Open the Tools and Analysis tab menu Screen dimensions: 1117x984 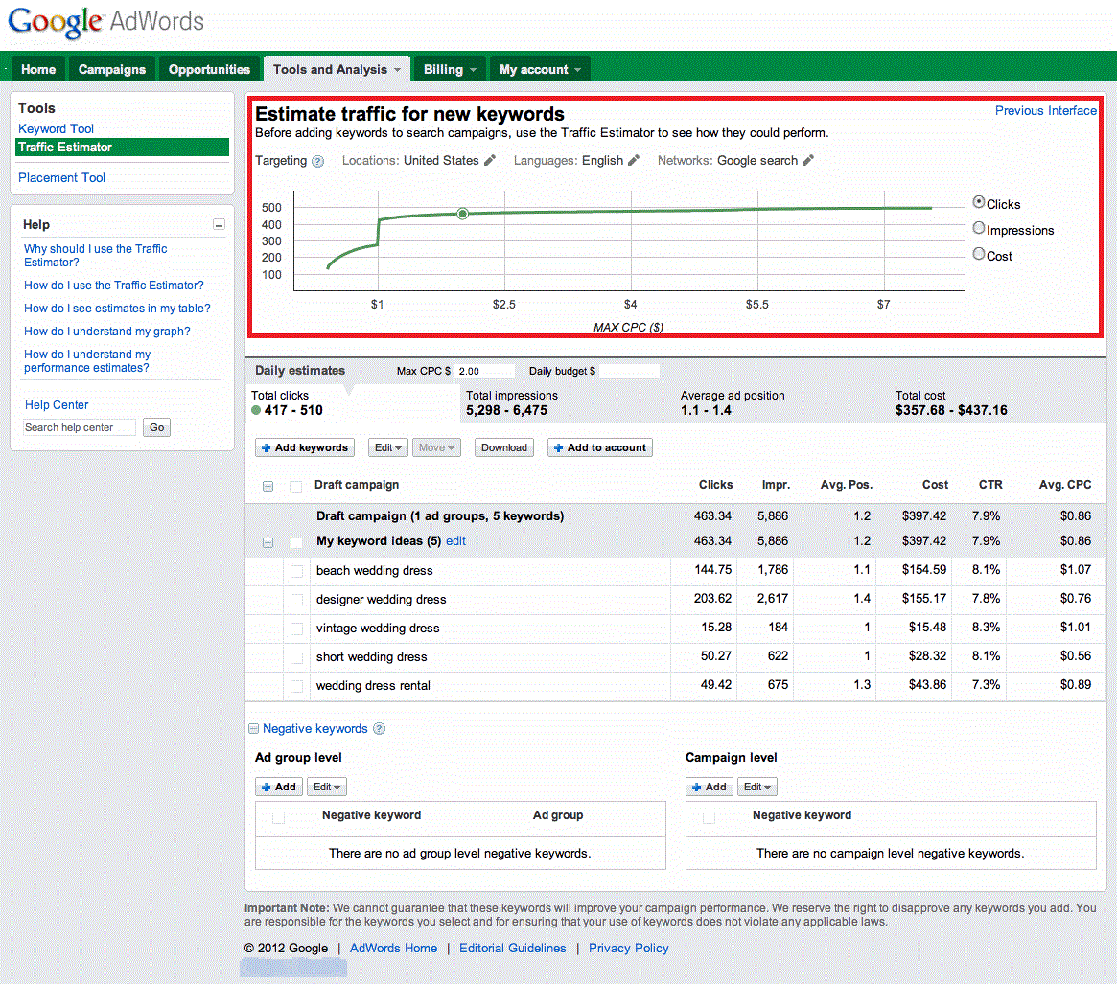click(x=337, y=69)
